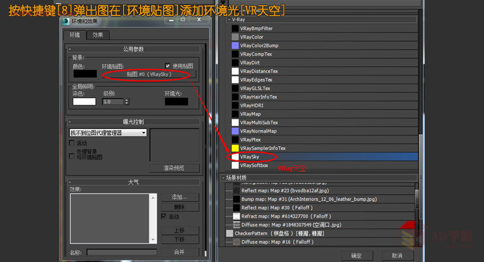Click the 级别 spinner arrows

click(x=126, y=101)
